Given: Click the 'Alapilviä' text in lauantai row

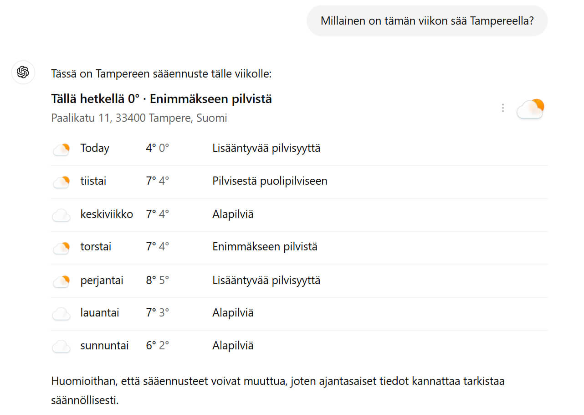Looking at the screenshot, I should pyautogui.click(x=233, y=313).
